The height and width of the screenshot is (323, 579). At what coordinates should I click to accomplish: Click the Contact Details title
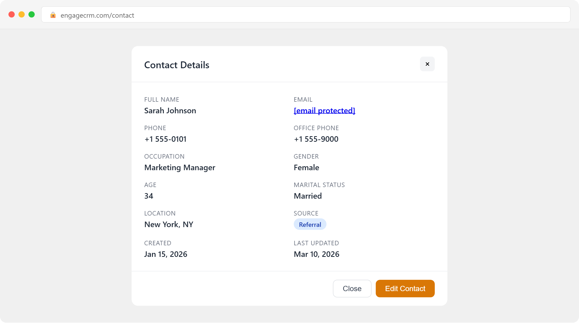pyautogui.click(x=177, y=65)
